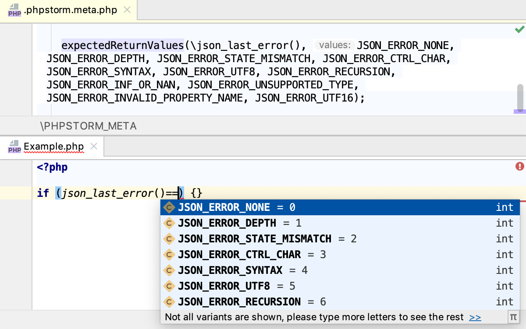
Task: Click the diamond constant icon beside JSON_ERROR_NONE
Action: 169,207
